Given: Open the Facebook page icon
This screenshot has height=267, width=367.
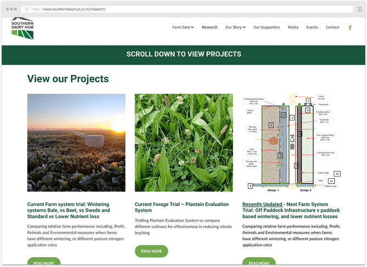Looking at the screenshot, I should coord(350,27).
